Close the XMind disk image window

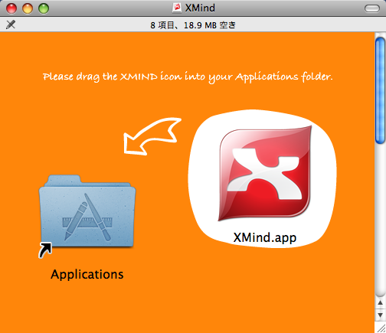tap(11, 8)
